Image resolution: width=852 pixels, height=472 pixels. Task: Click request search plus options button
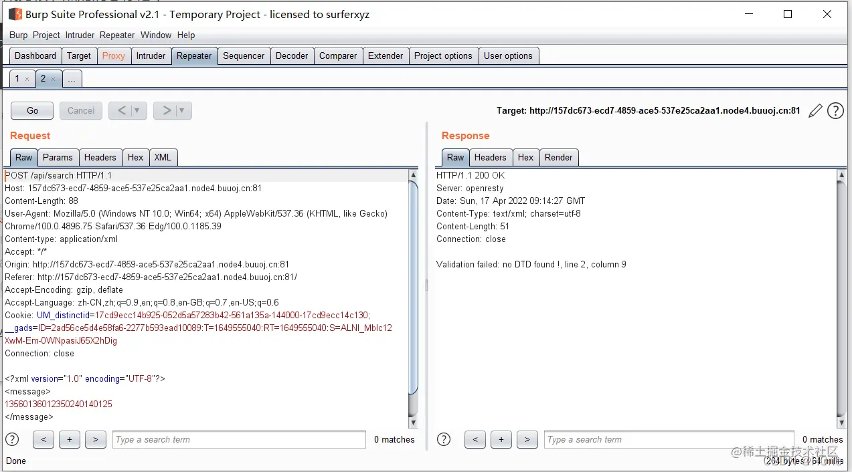click(70, 439)
